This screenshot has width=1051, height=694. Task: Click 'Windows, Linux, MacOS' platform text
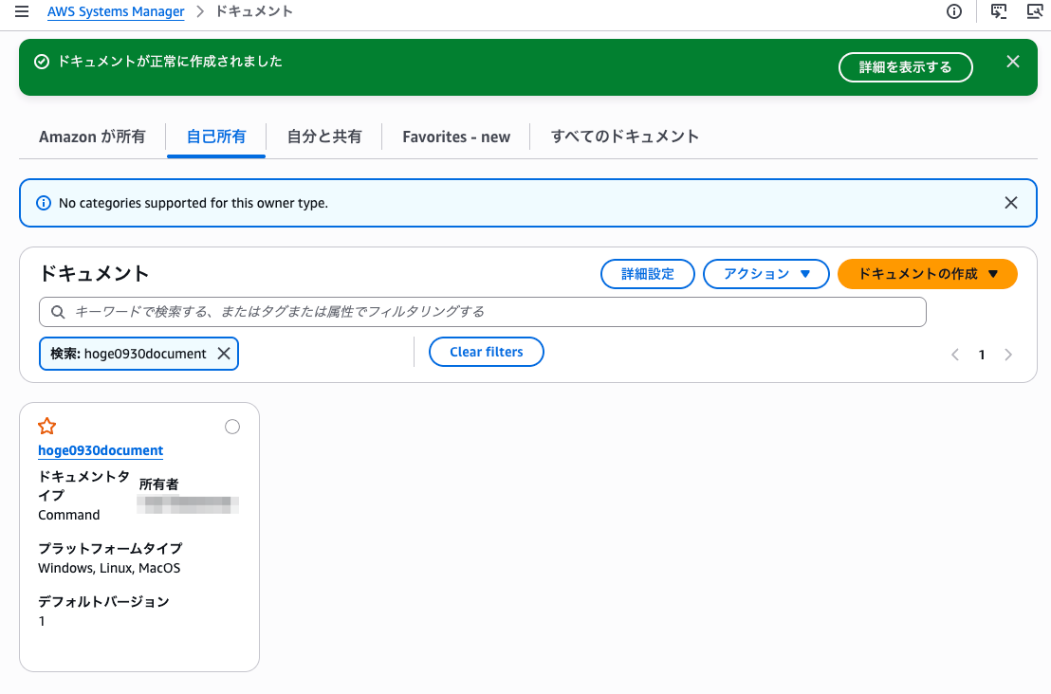pyautogui.click(x=109, y=568)
